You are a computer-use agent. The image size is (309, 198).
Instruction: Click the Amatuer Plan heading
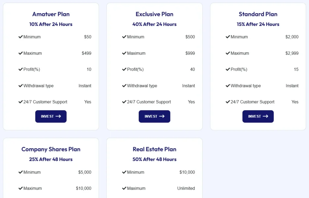pyautogui.click(x=51, y=14)
